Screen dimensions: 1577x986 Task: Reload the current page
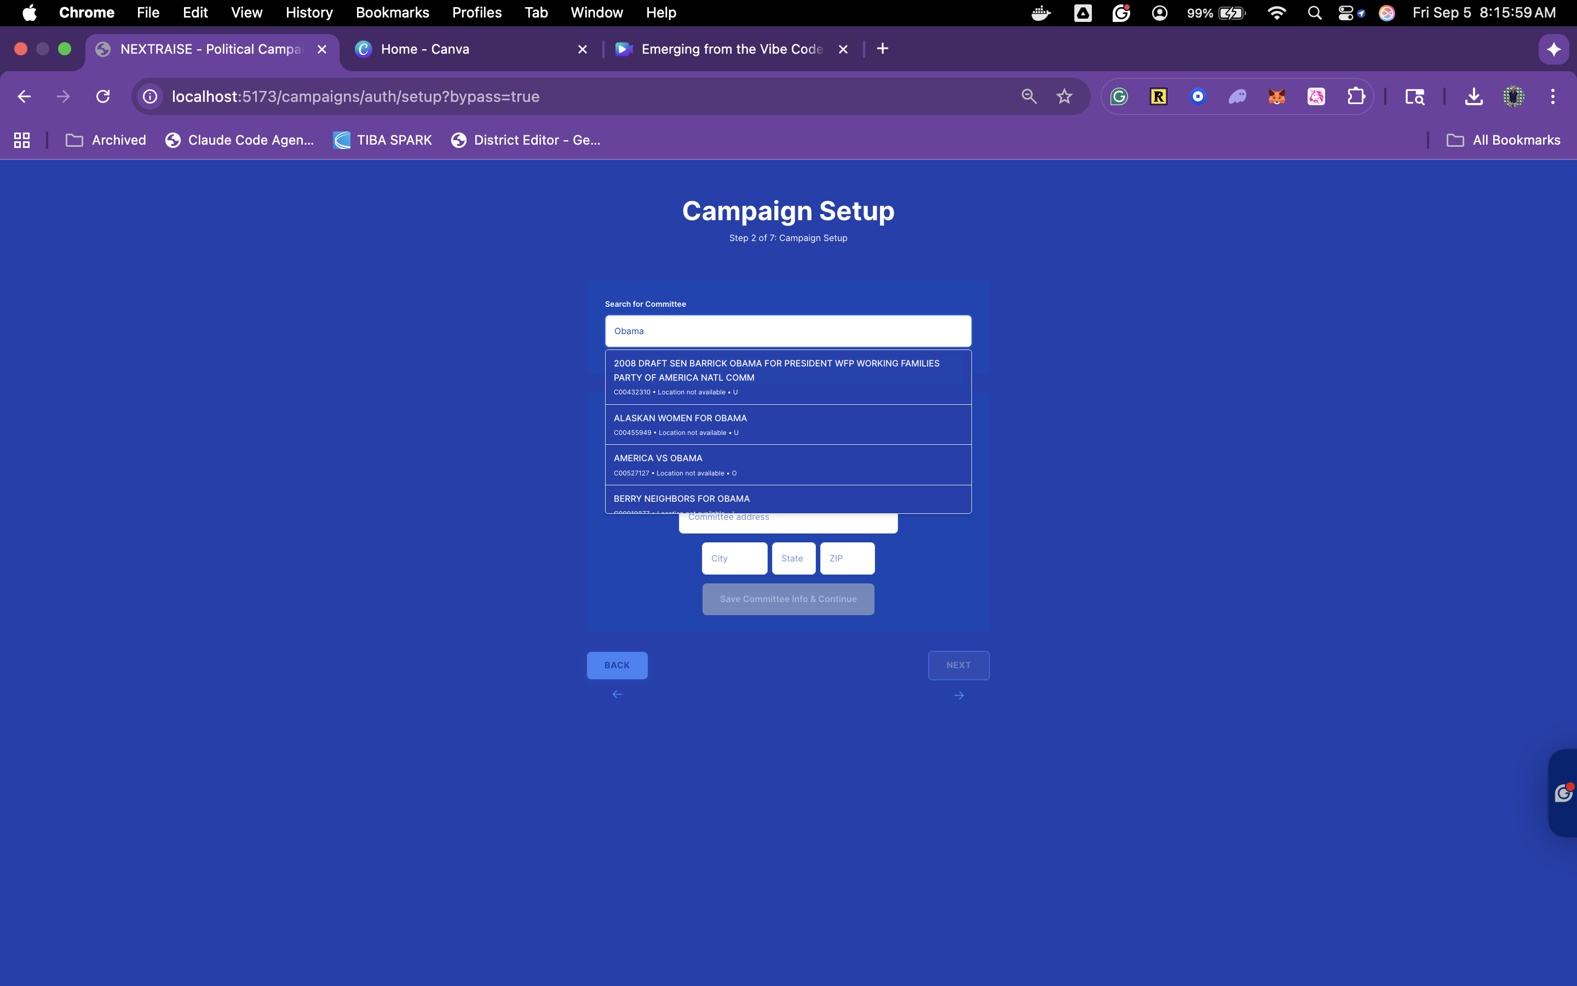(x=103, y=96)
